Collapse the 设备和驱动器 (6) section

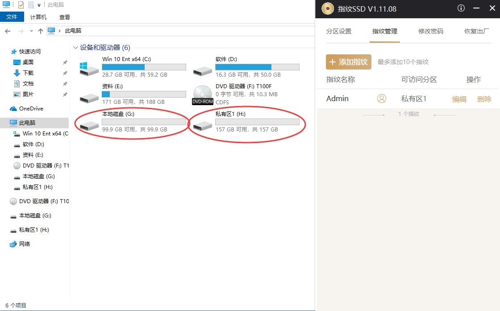tap(75, 47)
